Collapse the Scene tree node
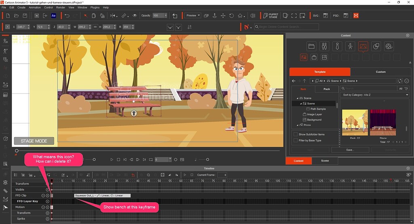 click(x=297, y=98)
